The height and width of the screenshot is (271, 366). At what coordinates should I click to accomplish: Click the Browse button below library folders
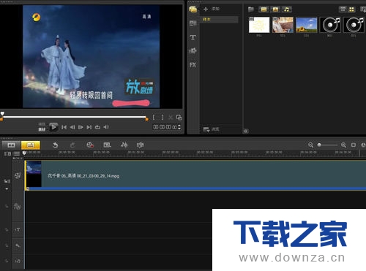coord(212,129)
